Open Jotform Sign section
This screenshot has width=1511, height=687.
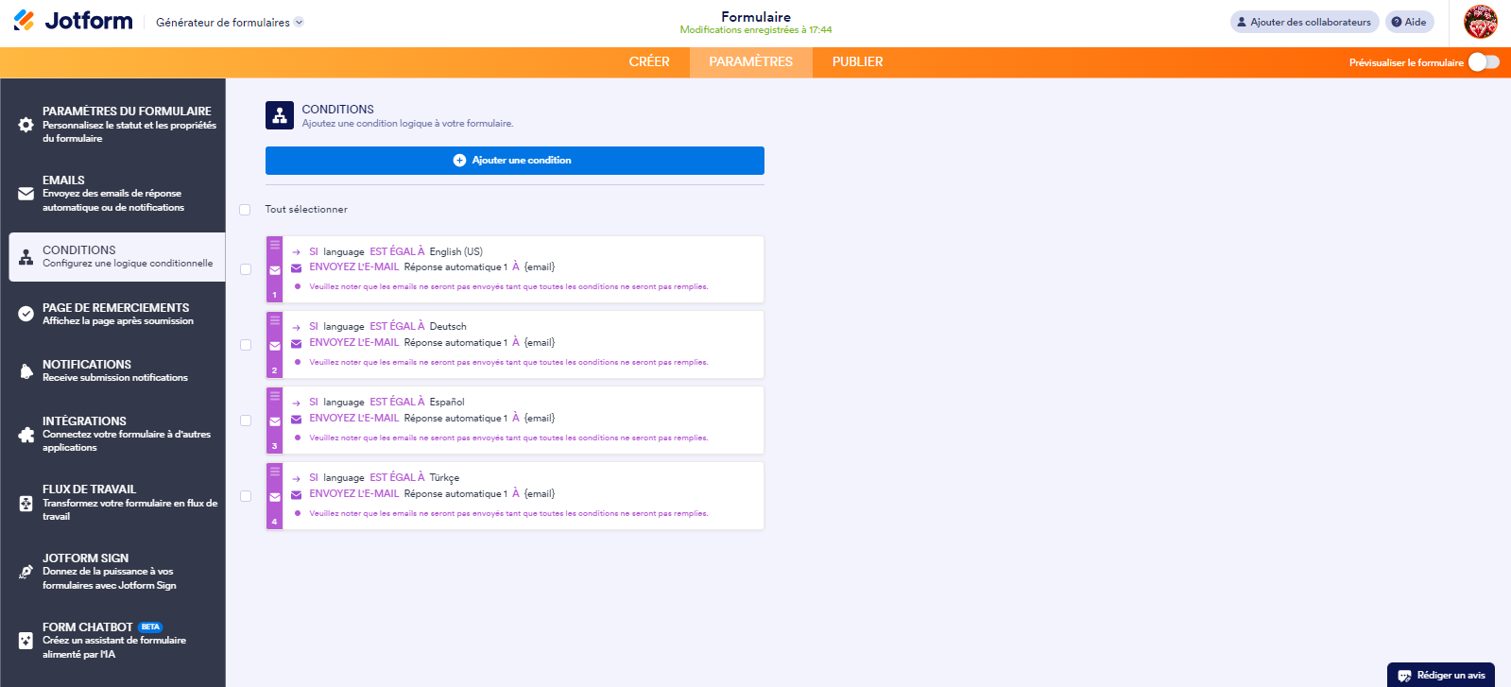[x=117, y=572]
